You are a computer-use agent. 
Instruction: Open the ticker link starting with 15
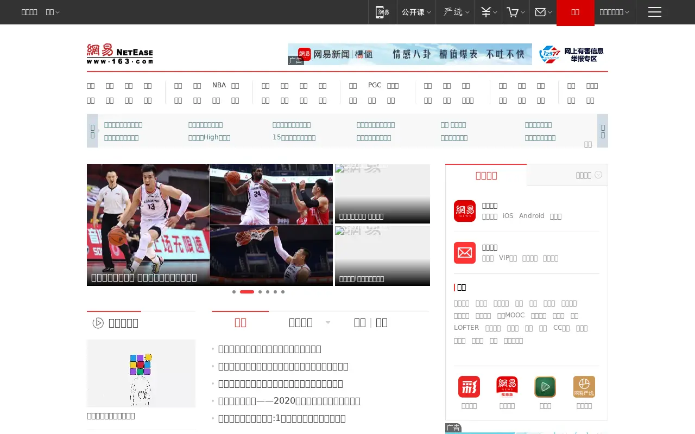294,138
